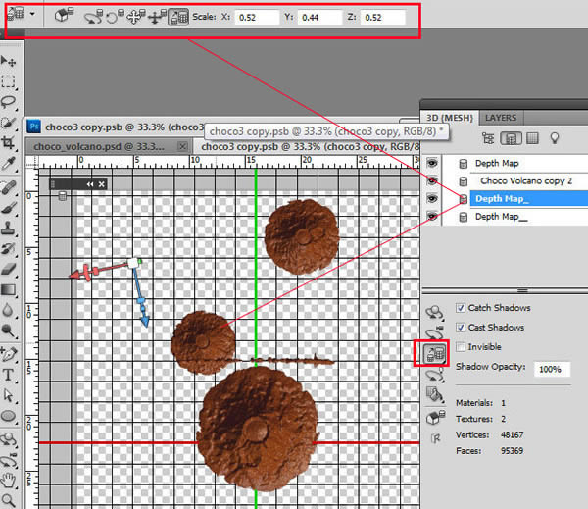588x509 pixels.
Task: Click the Shadow Opacity 100% field
Action: point(552,369)
